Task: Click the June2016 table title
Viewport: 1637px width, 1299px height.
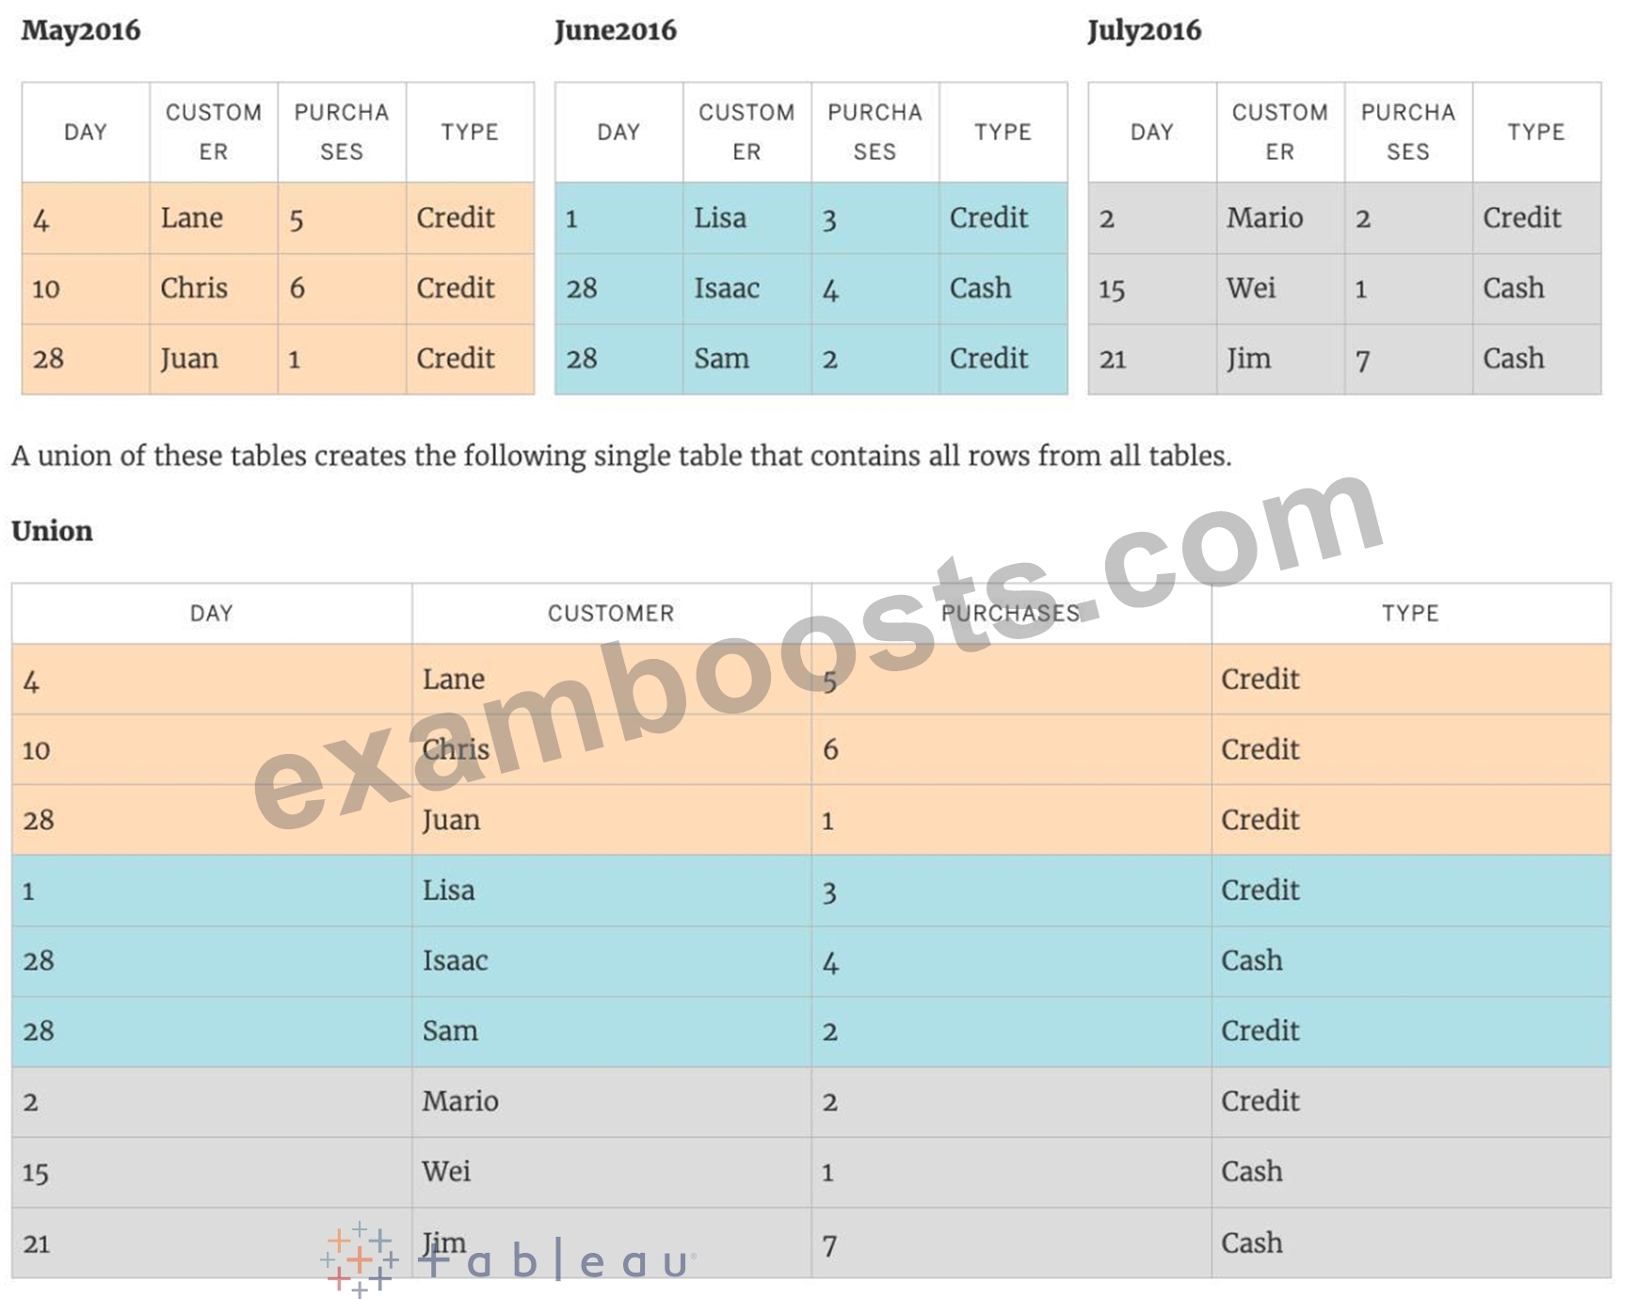Action: (615, 31)
